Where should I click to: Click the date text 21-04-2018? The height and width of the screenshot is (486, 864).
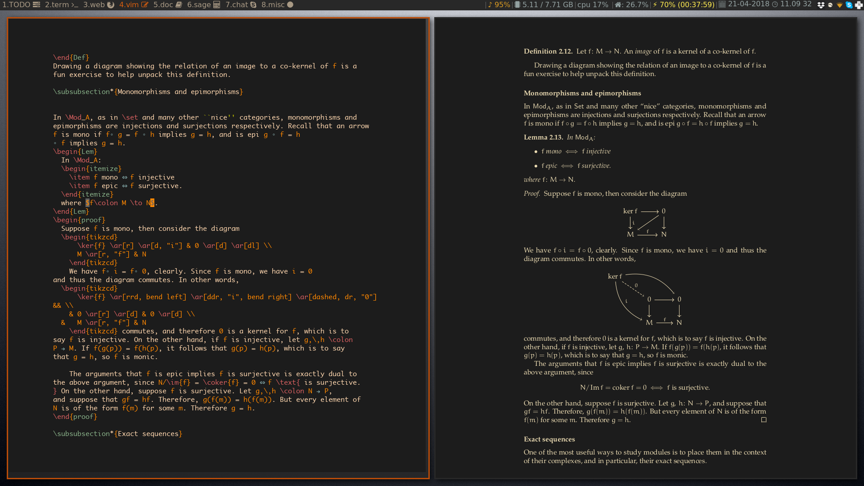pyautogui.click(x=748, y=4)
